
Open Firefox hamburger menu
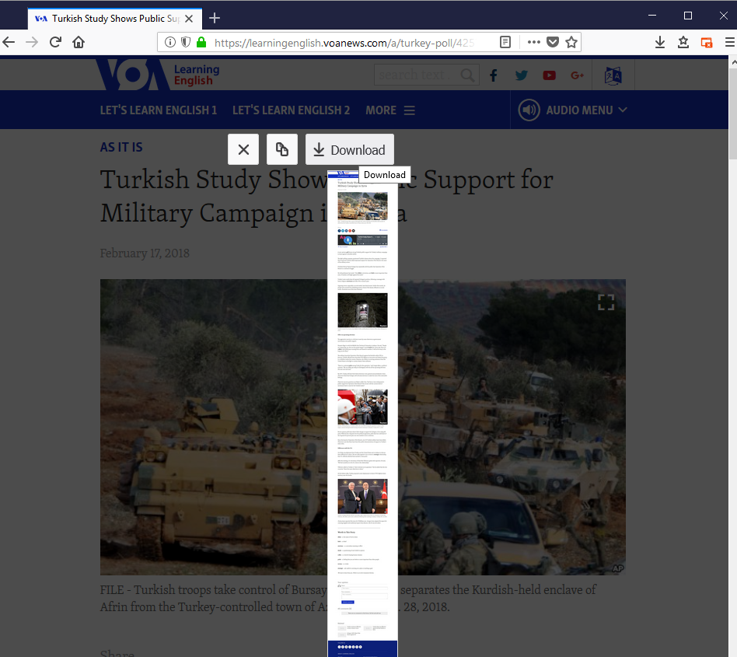[729, 43]
